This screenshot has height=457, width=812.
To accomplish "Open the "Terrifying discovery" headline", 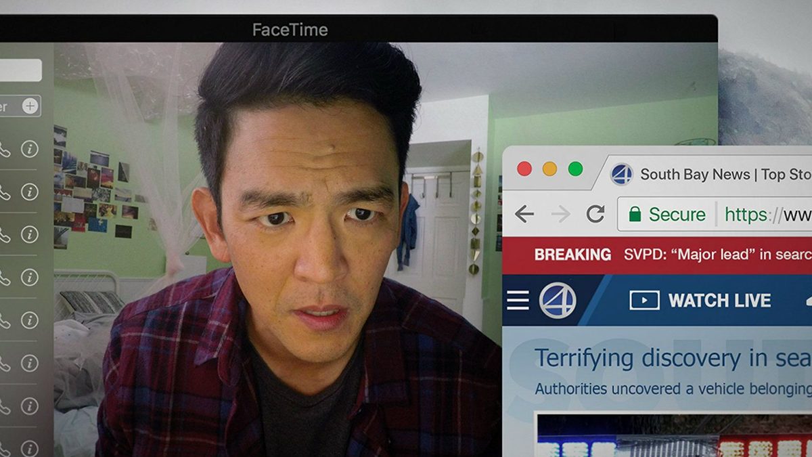I will [x=673, y=360].
